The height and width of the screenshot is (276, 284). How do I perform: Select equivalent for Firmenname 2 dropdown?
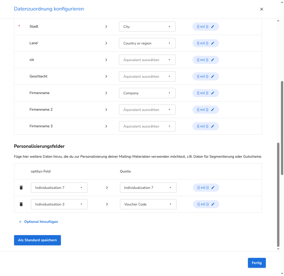coord(147,110)
